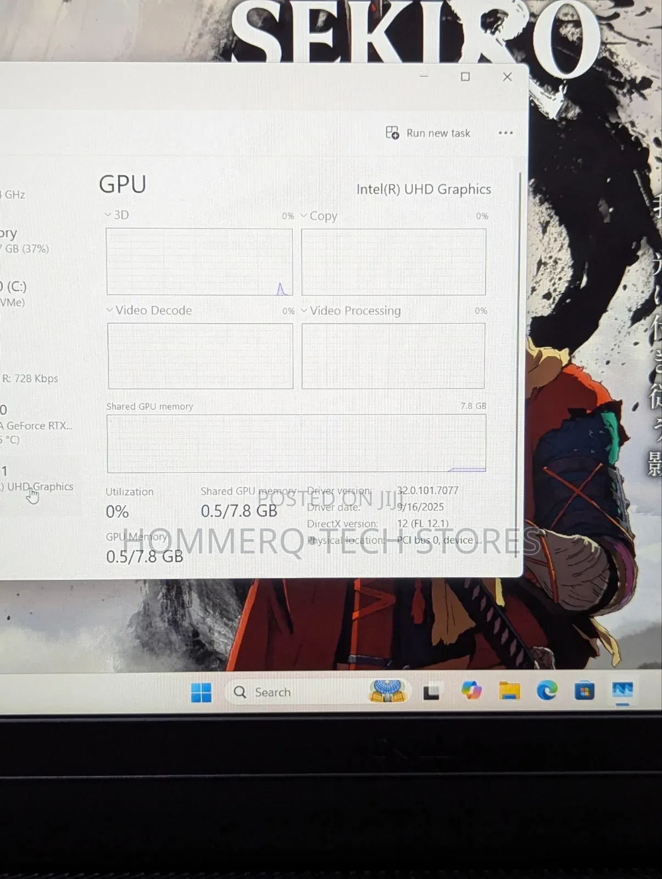Click the driver version 32.0.101.7077 value
The width and height of the screenshot is (662, 879).
pos(427,490)
